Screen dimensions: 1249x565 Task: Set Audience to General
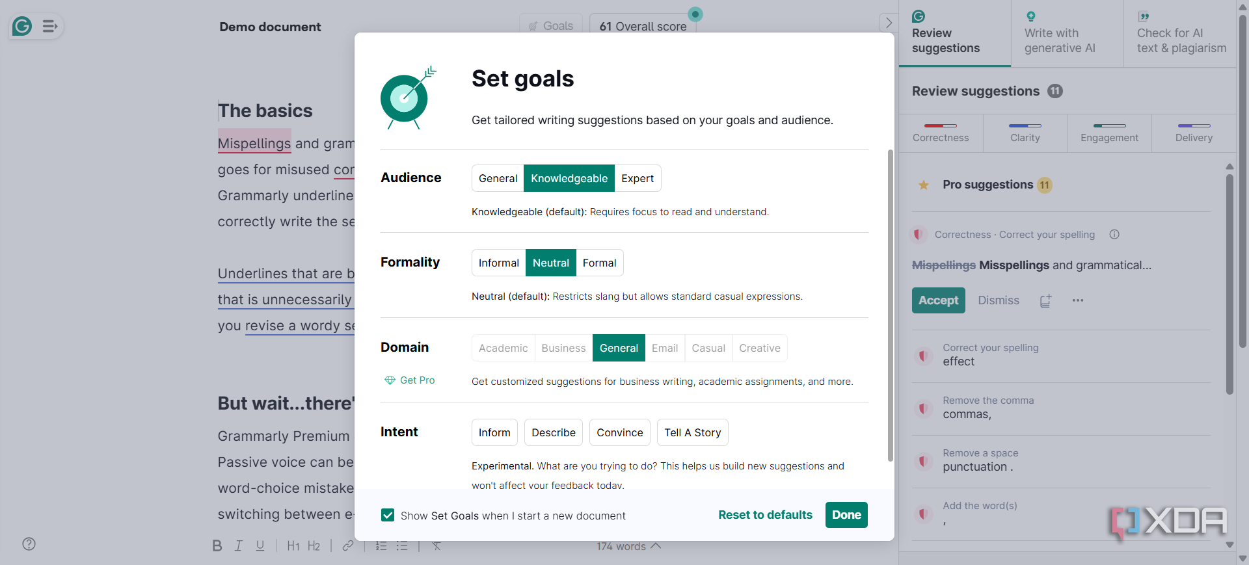click(x=498, y=178)
